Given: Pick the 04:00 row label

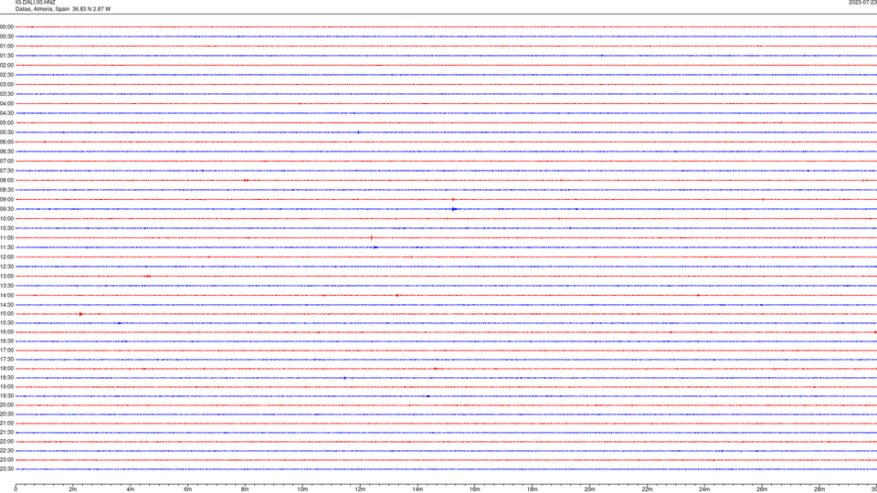Looking at the screenshot, I should pyautogui.click(x=6, y=103).
